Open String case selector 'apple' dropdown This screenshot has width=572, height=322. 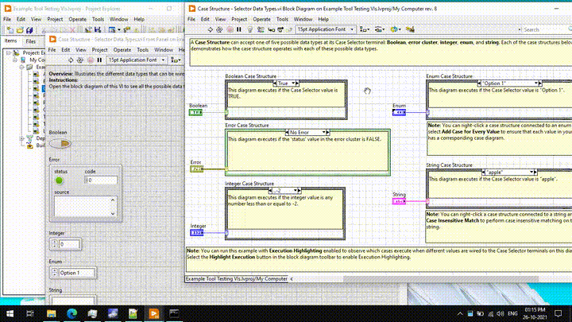(x=509, y=172)
